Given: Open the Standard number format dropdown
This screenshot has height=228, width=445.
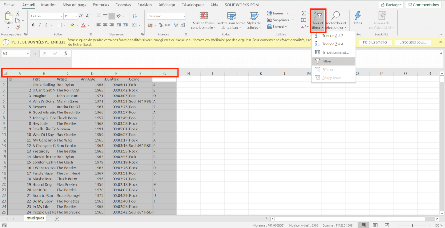Looking at the screenshot, I should pyautogui.click(x=184, y=16).
